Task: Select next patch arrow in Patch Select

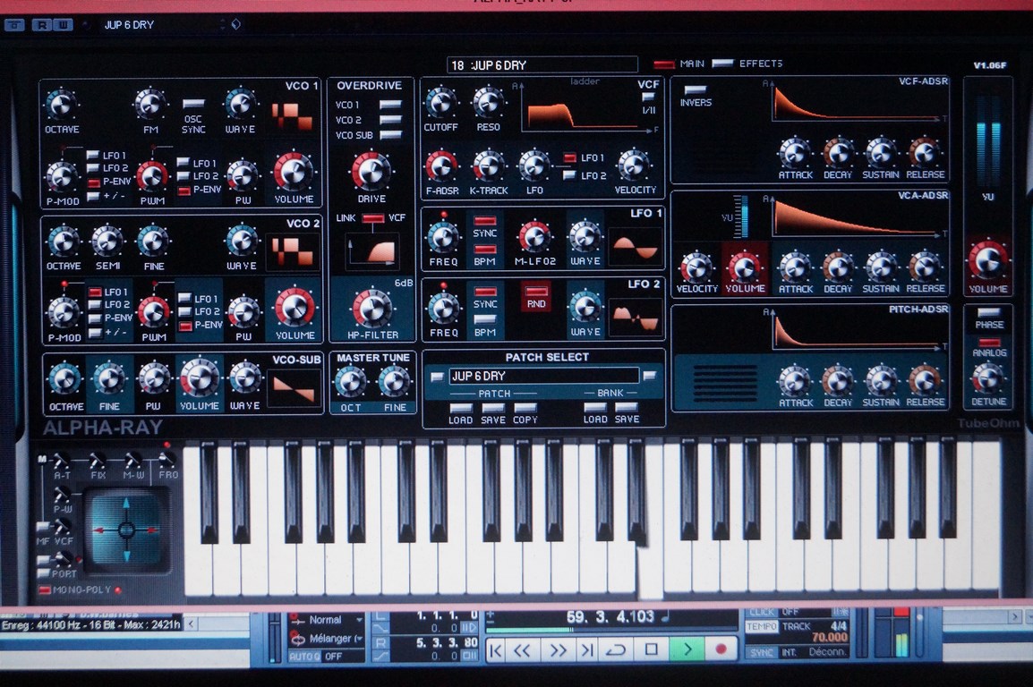Action: 650,376
